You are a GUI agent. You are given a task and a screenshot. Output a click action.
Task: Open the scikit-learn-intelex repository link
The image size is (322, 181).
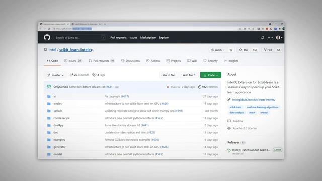point(76,50)
